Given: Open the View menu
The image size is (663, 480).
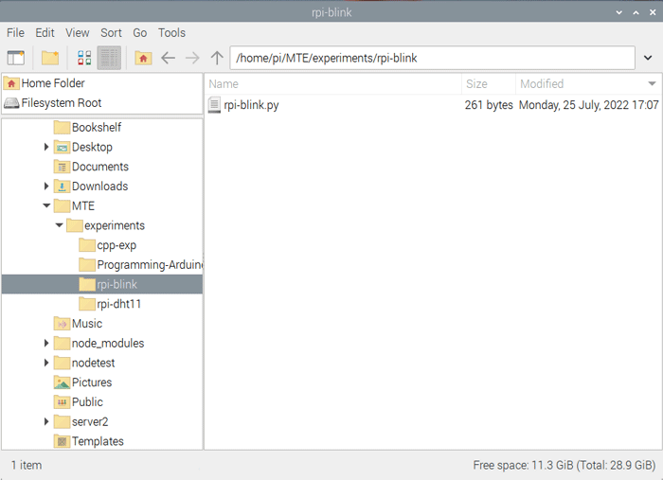Looking at the screenshot, I should [x=78, y=33].
